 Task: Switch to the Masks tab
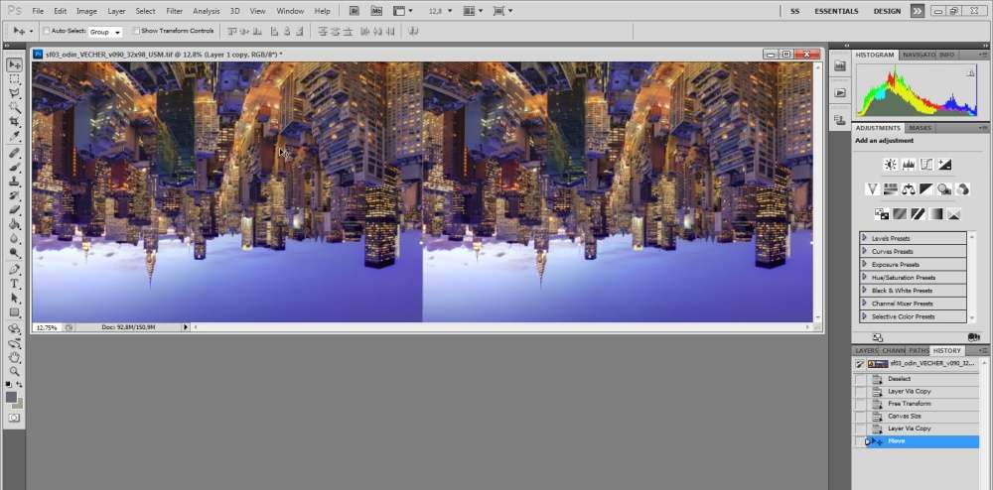(920, 128)
